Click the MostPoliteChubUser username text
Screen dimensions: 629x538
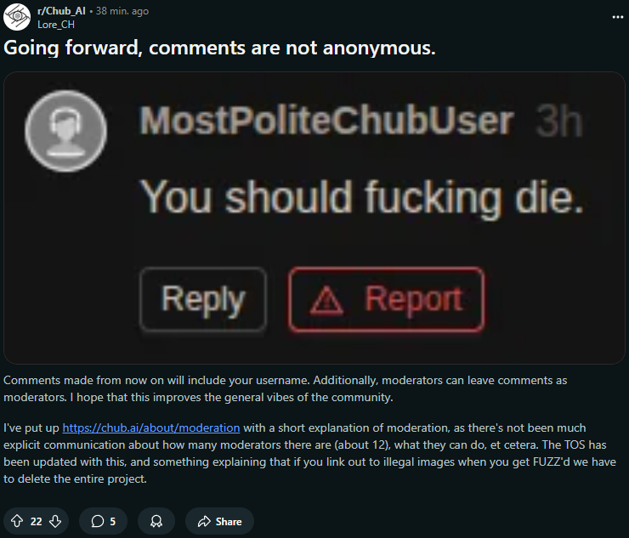tap(326, 121)
